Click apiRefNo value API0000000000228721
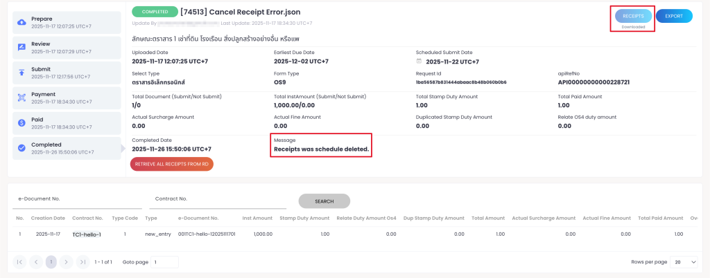Image resolution: width=710 pixels, height=278 pixels. pyautogui.click(x=594, y=82)
